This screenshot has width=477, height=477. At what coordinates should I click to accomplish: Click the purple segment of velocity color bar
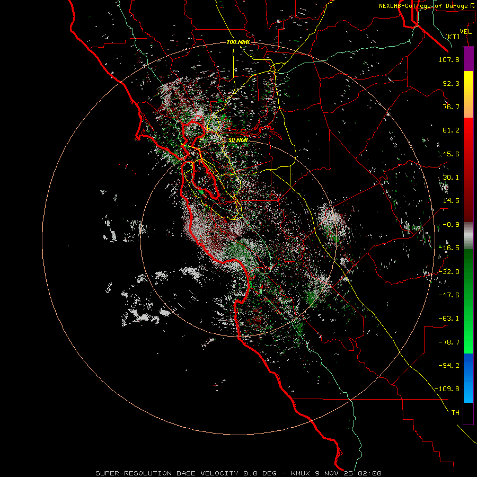coord(468,59)
